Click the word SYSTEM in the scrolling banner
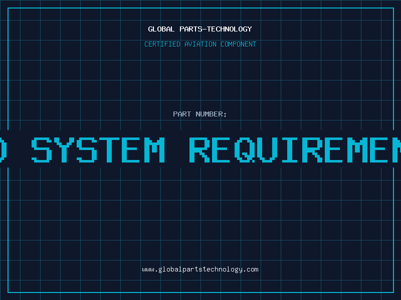This screenshot has height=300, width=401. [x=98, y=149]
